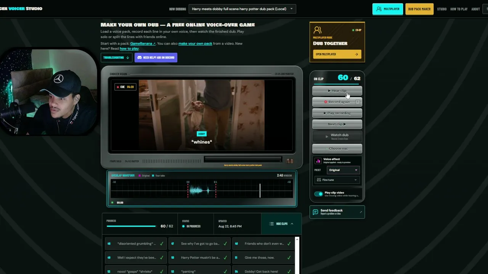Image resolution: width=488 pixels, height=274 pixels.
Task: Select clip 49 Well I expect they've bee...
Action: (x=136, y=258)
